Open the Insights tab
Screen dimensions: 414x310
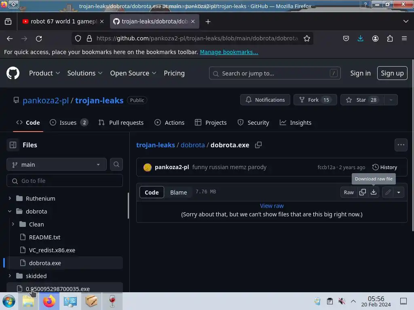[x=296, y=123]
